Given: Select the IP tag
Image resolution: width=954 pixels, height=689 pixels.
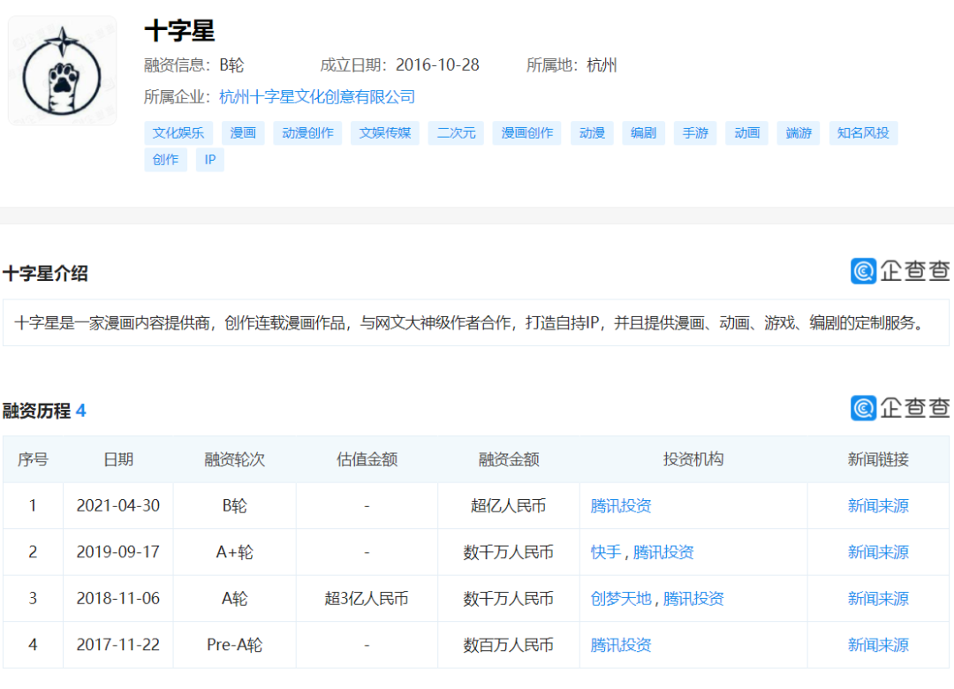Looking at the screenshot, I should point(210,160).
